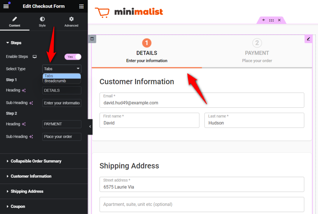Screen dimensions: 318x214
Task: Click the pencil edit icon on the widget
Action: [308, 39]
